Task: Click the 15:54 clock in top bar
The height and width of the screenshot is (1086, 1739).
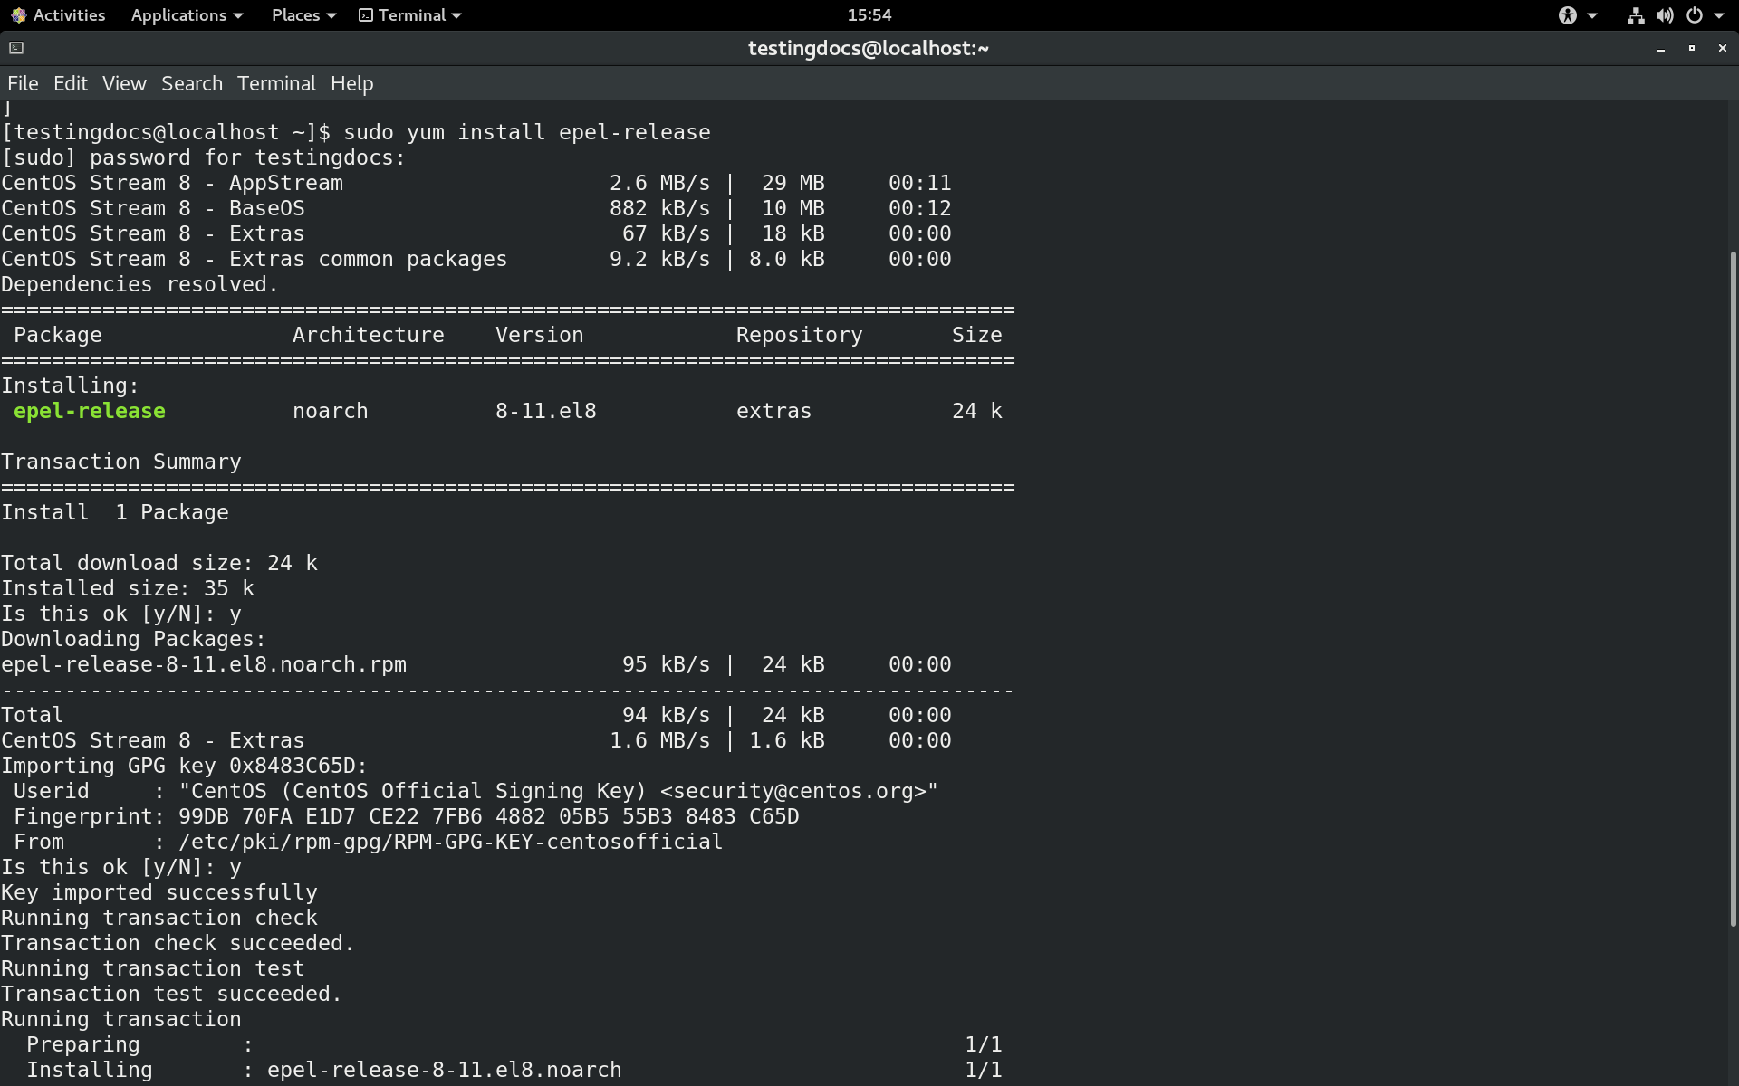Action: 869,15
